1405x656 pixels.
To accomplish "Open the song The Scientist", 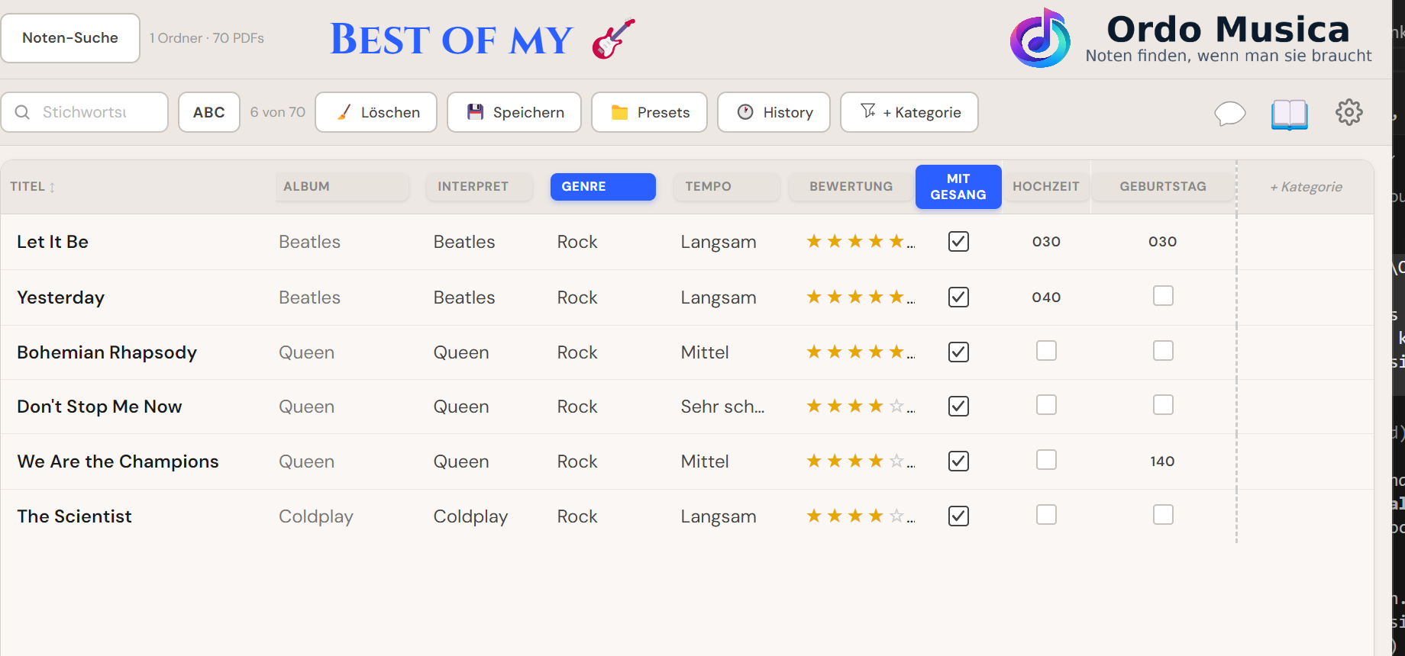I will [74, 516].
